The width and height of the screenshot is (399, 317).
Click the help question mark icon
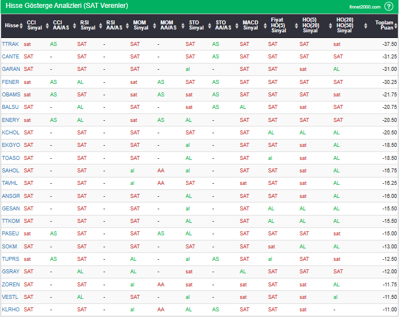click(389, 6)
